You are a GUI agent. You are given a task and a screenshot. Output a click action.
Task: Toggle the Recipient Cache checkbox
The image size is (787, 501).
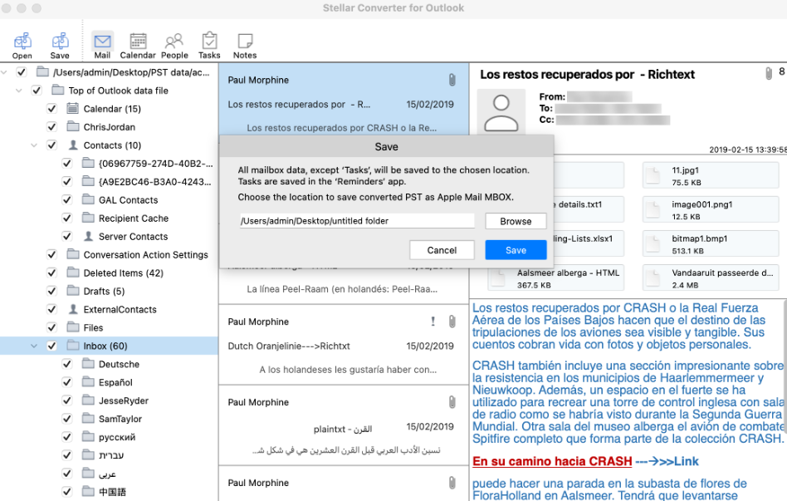tap(66, 218)
